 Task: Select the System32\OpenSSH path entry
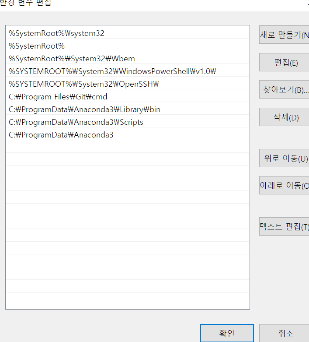pyautogui.click(x=128, y=84)
